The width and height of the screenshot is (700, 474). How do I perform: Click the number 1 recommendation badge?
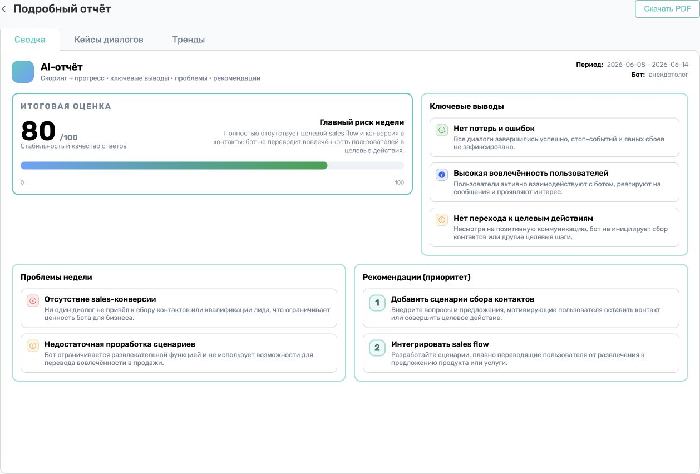(x=377, y=303)
